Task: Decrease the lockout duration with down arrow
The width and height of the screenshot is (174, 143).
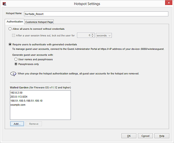Action: [x=93, y=37]
